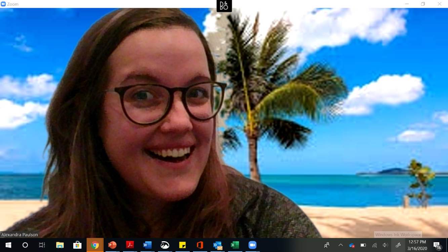Viewport: 448px width, 252px height.
Task: Open the Office hub taskbar icon
Action: point(200,245)
